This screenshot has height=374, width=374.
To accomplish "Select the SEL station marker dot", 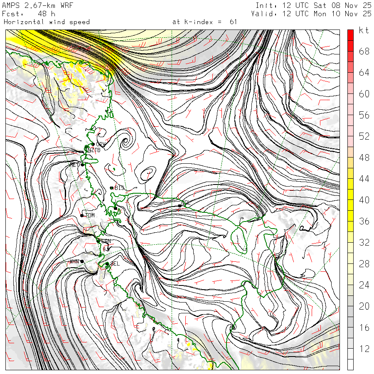I will point(107,264).
